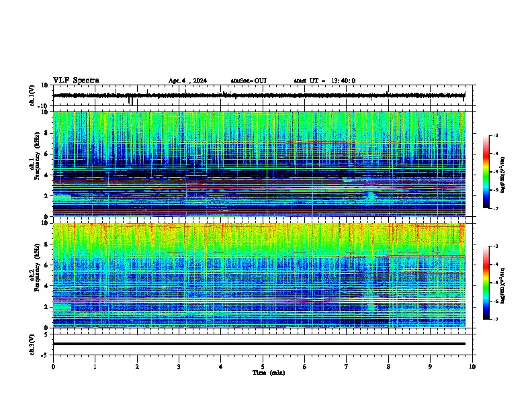Click the "4" kHz tick on ch.2 frequency axis
532x411 pixels.
tap(46, 286)
